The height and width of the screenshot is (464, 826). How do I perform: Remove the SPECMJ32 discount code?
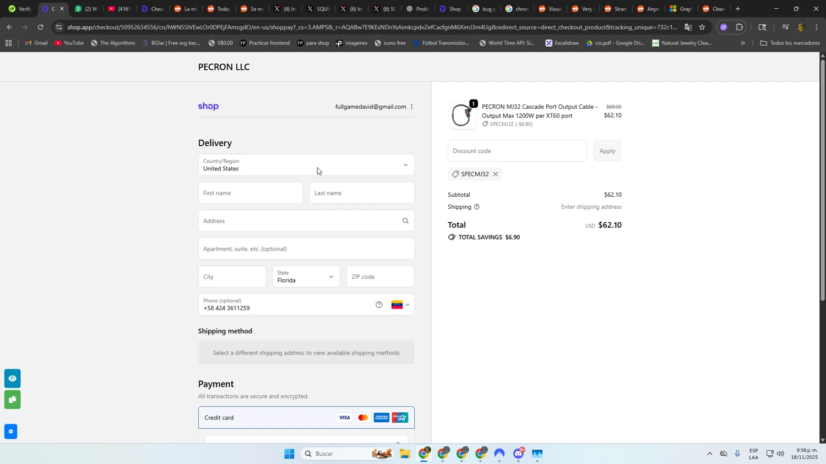[x=496, y=174]
